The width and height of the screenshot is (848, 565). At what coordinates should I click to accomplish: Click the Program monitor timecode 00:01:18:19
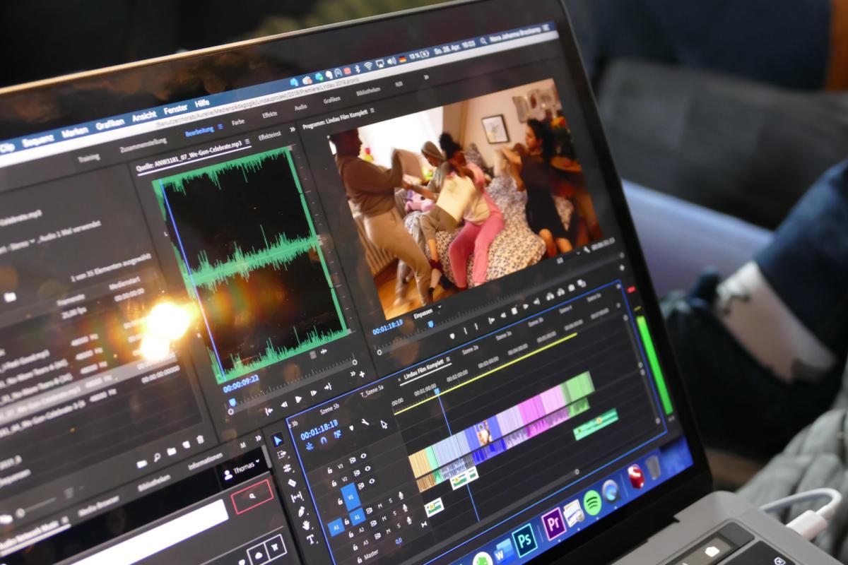pyautogui.click(x=387, y=328)
